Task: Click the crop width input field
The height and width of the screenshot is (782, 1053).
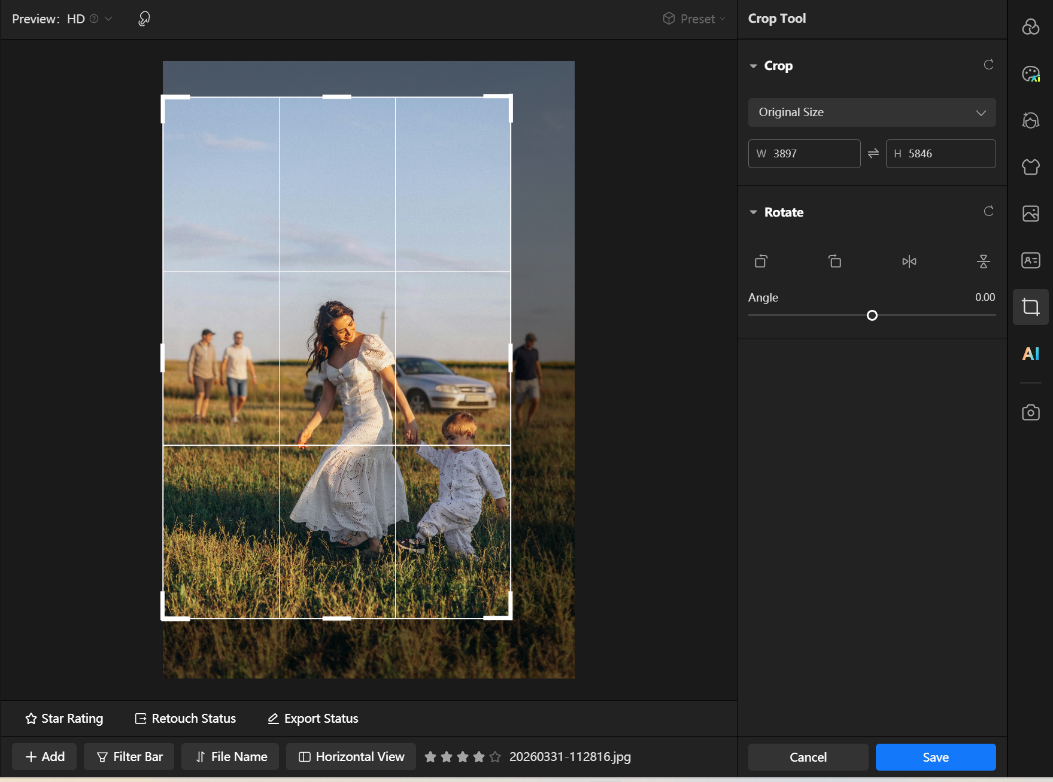Action: coord(804,154)
